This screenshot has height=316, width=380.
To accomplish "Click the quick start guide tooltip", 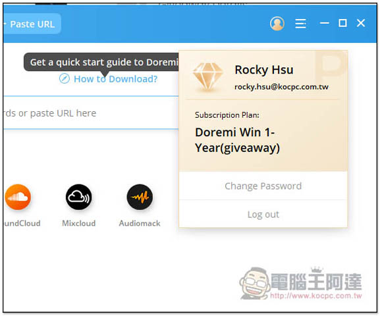I will point(101,63).
